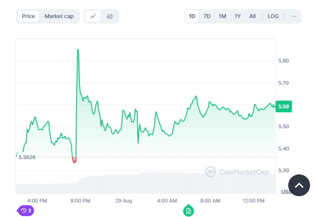Image resolution: width=315 pixels, height=217 pixels.
Task: Click the CoinMarketCap watermark logo
Action: (237, 172)
